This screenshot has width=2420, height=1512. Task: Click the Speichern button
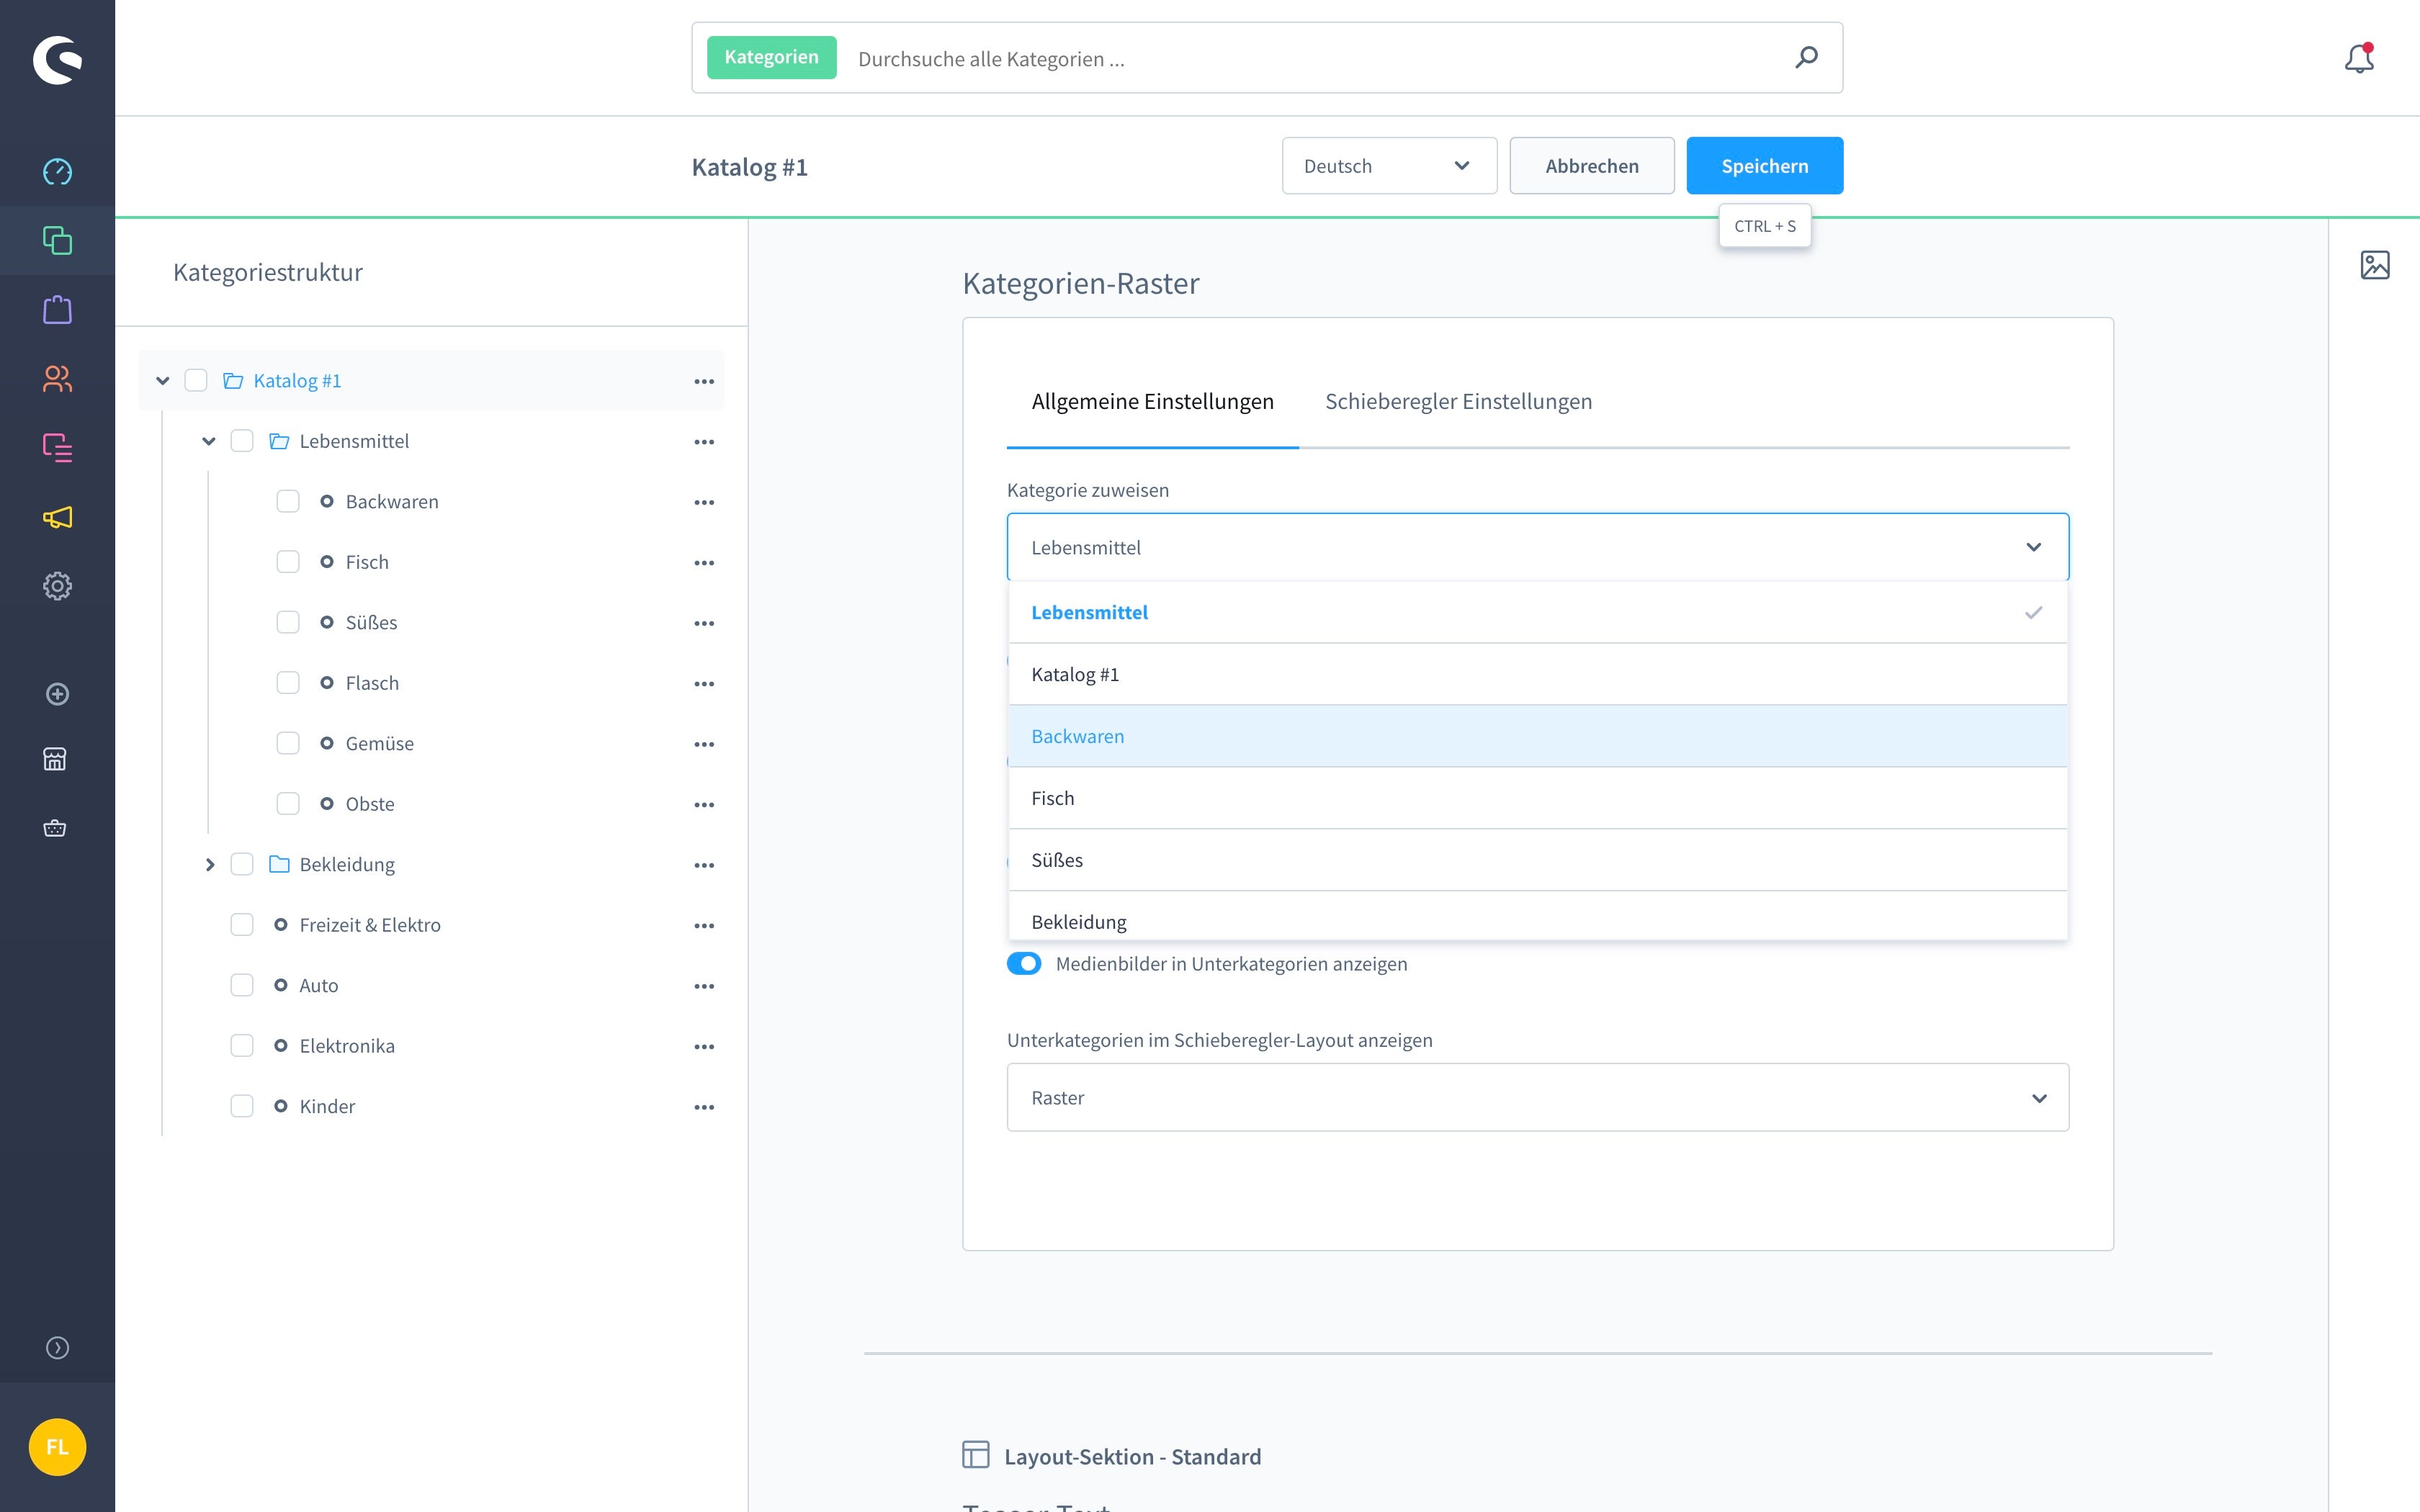1764,166
